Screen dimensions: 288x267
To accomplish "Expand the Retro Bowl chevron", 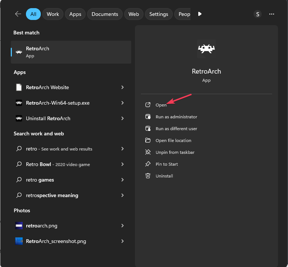I will pyautogui.click(x=123, y=164).
